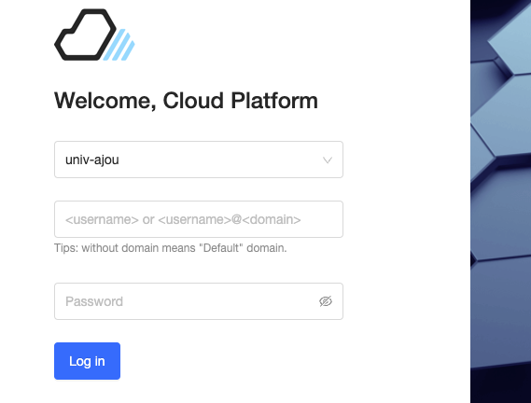This screenshot has width=531, height=403.
Task: Click the black hexagonal cloud outline in logo
Action: pos(85,35)
